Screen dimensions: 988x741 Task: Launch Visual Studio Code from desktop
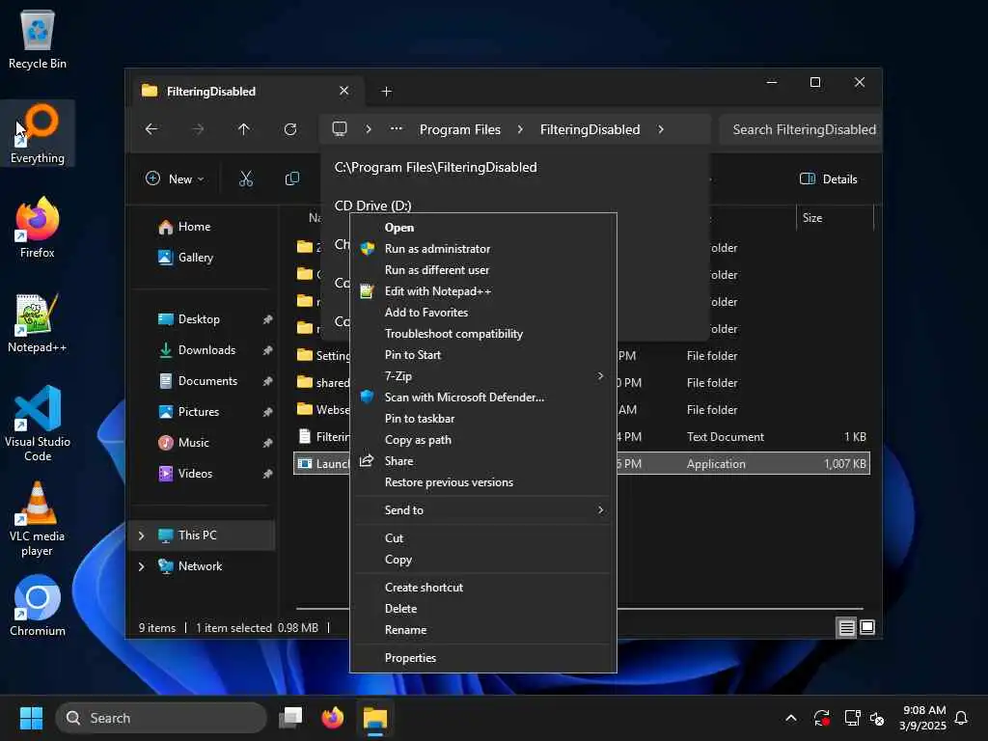point(38,423)
